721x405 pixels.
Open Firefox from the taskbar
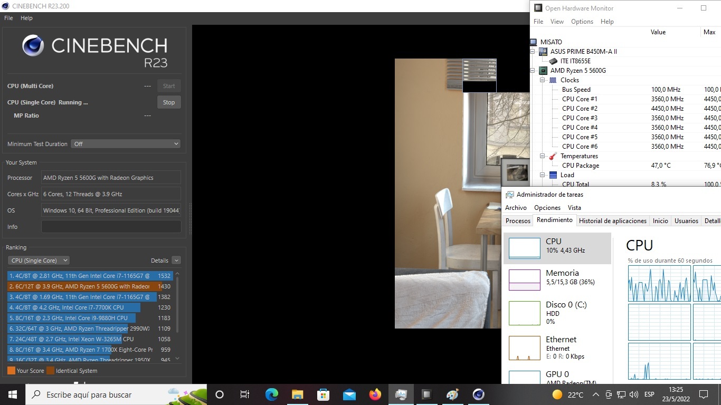tap(375, 394)
